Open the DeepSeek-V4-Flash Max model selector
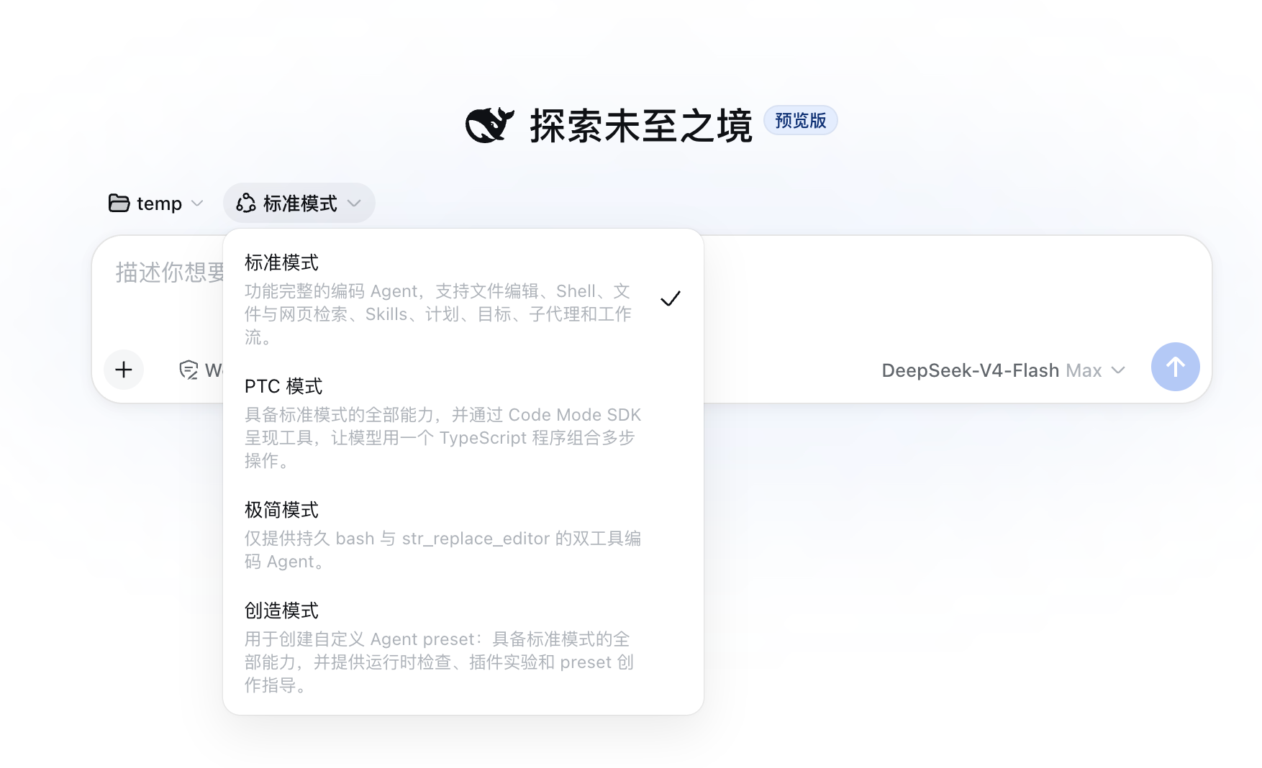 tap(1003, 370)
